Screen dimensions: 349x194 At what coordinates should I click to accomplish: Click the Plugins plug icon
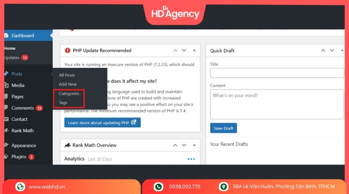[x=7, y=157]
